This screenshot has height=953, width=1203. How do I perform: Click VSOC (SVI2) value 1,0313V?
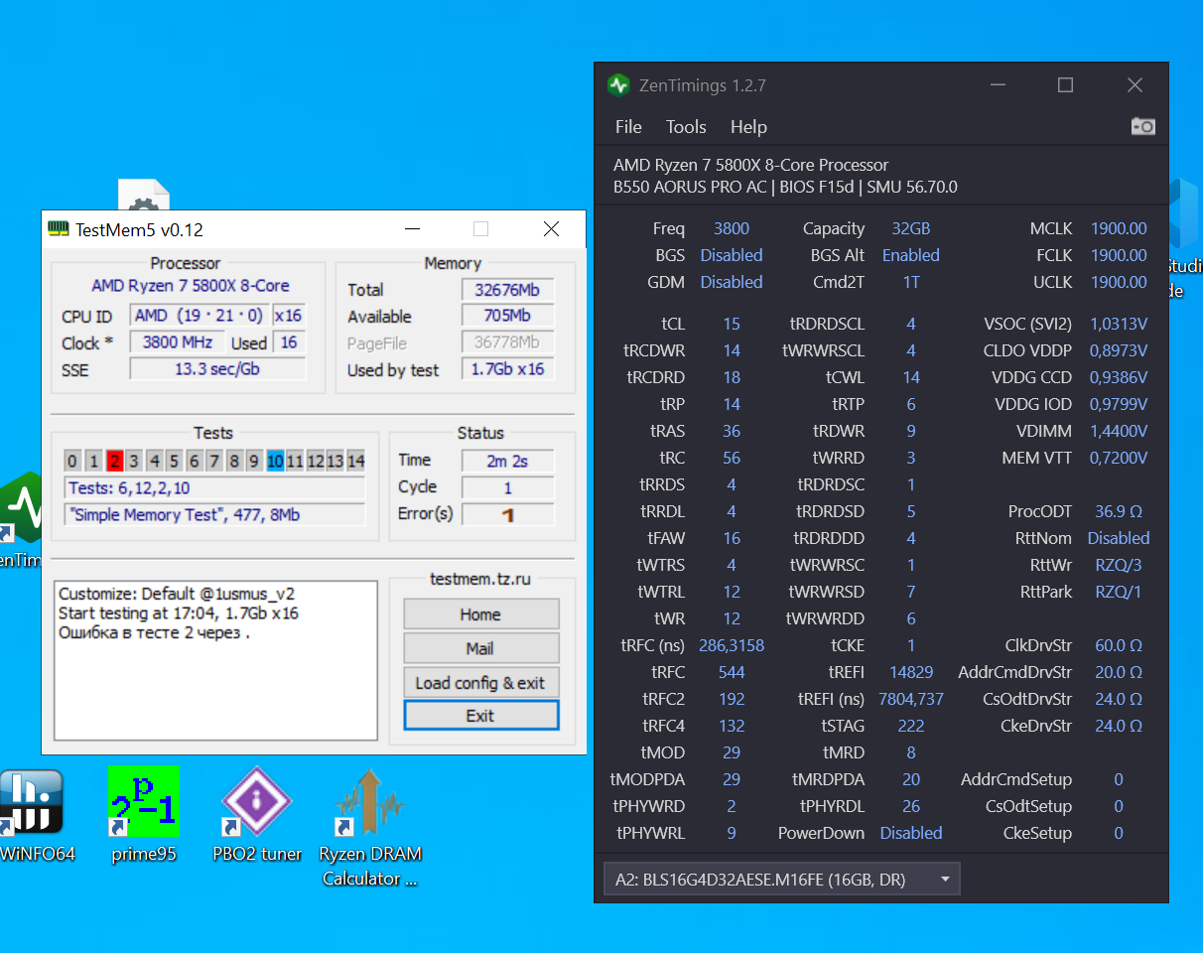pyautogui.click(x=1119, y=325)
